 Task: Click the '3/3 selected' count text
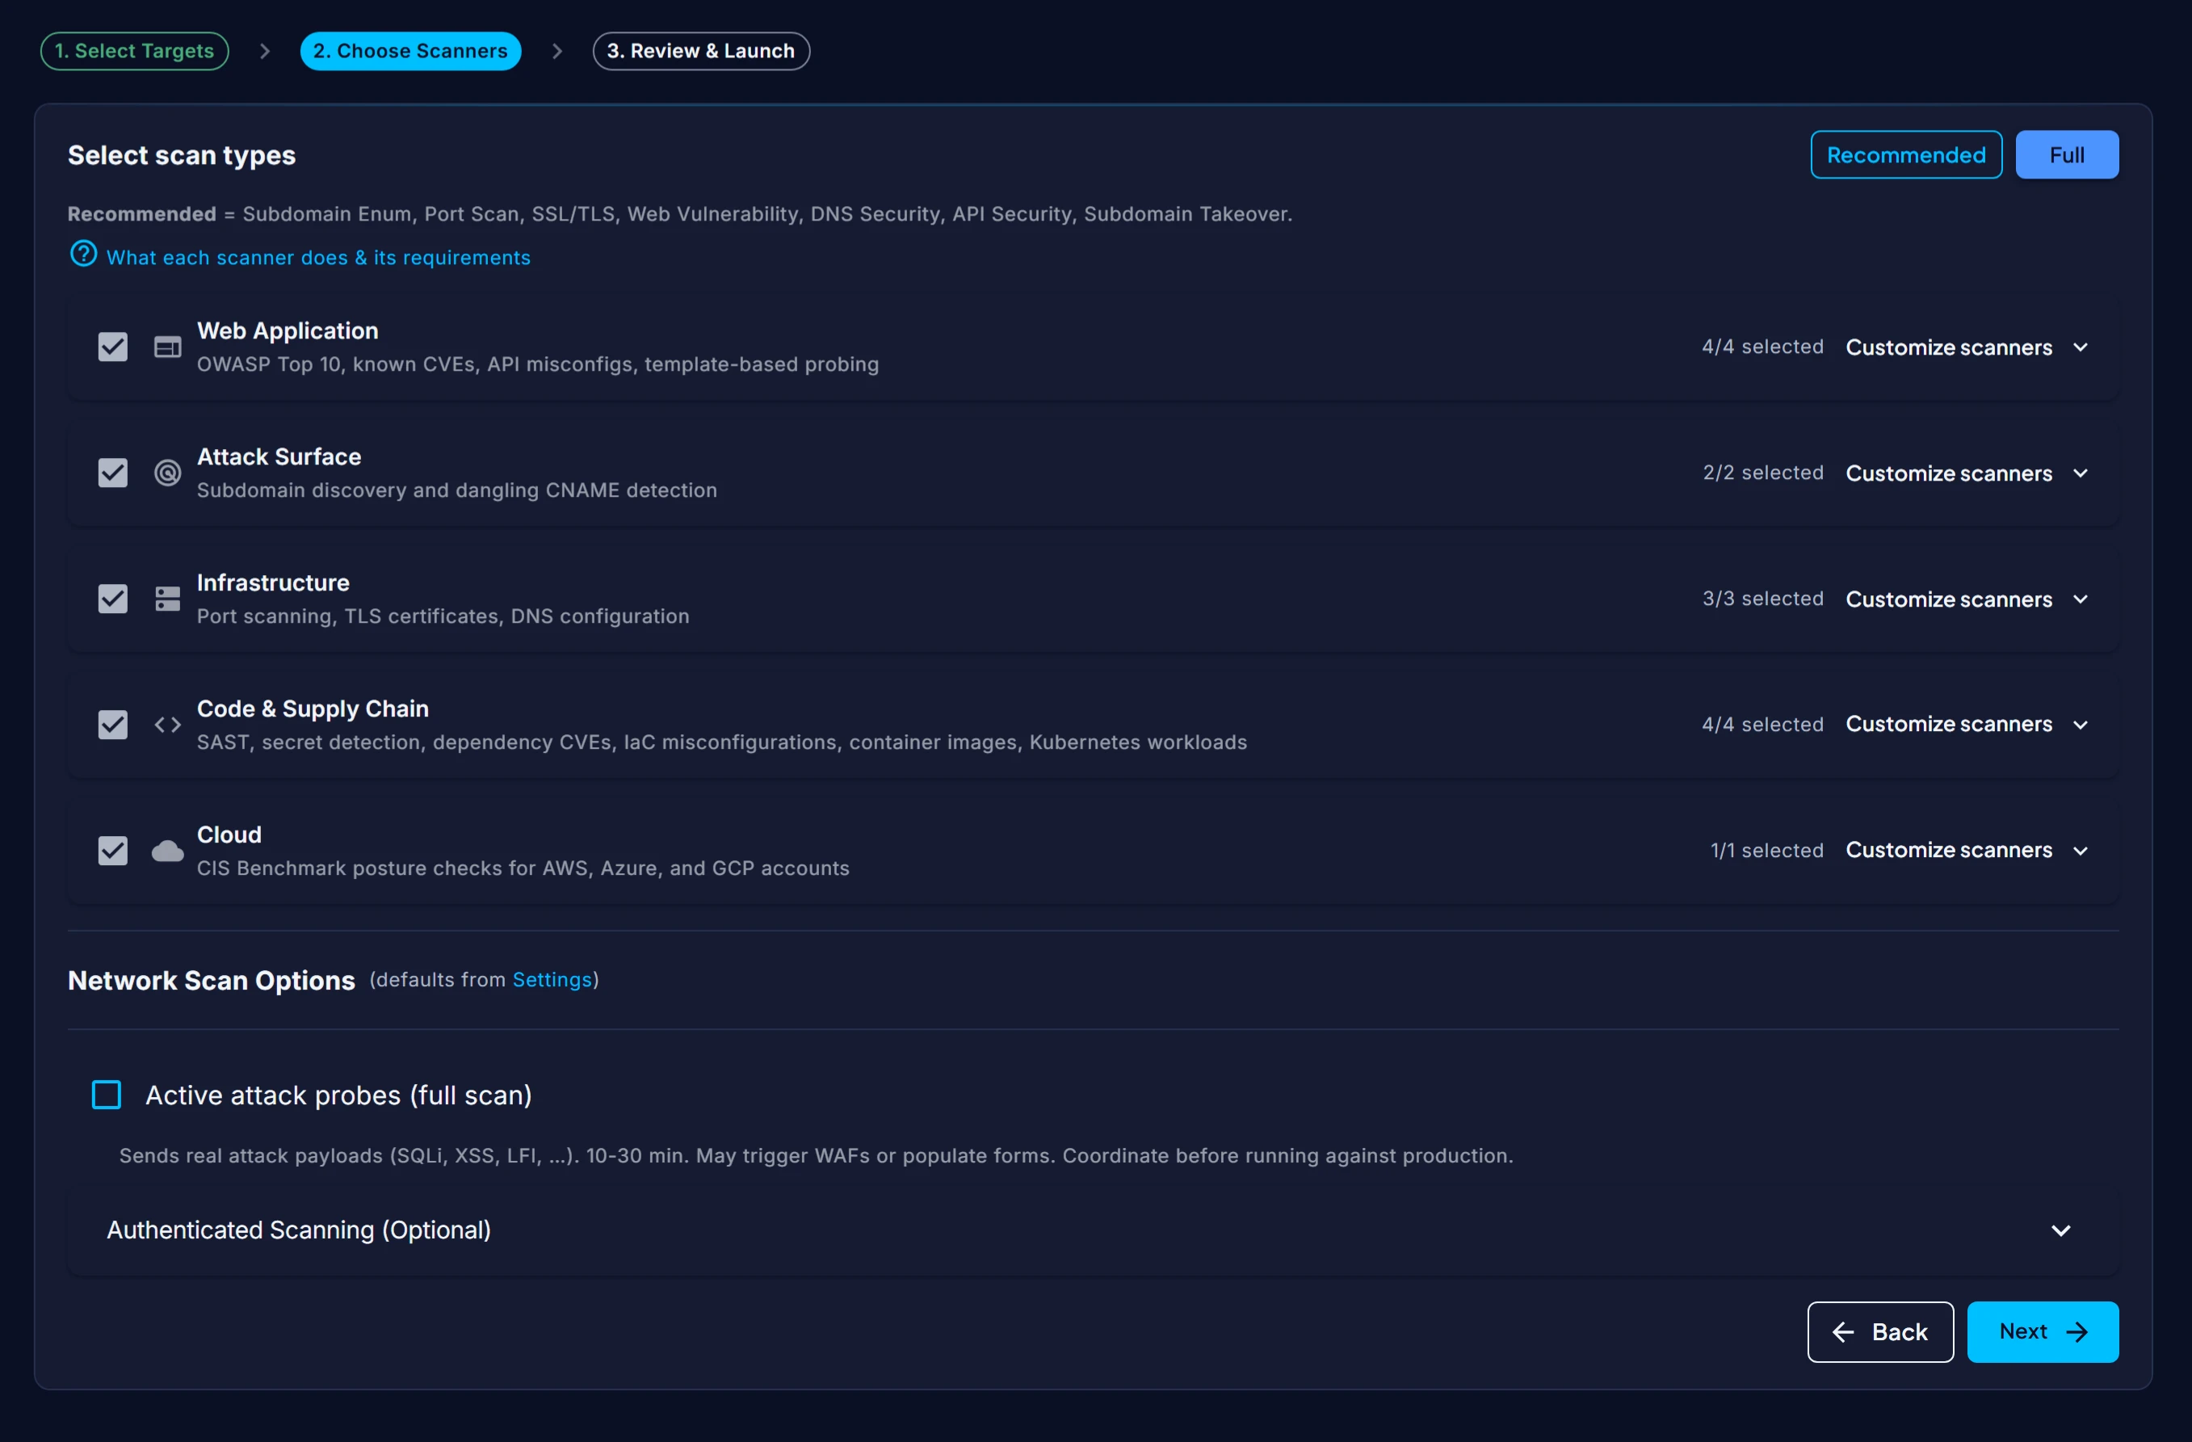[1763, 599]
